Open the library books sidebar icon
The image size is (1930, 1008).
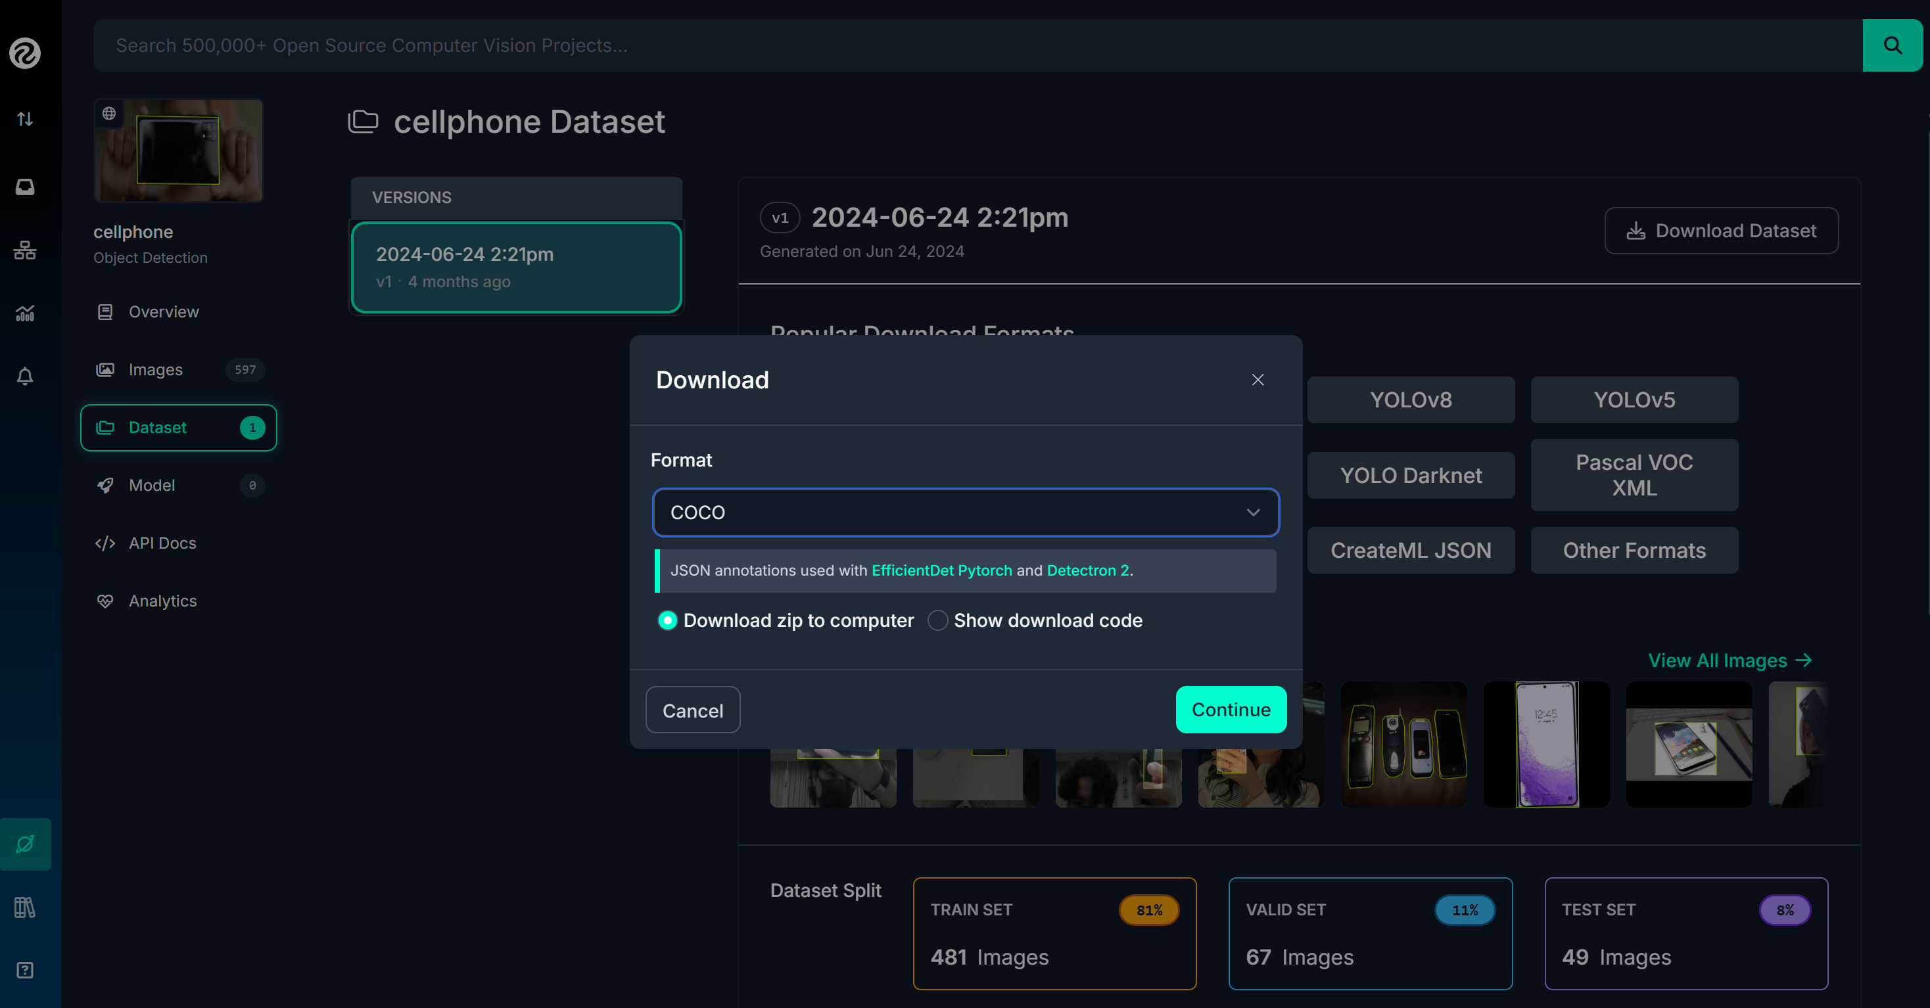25,907
